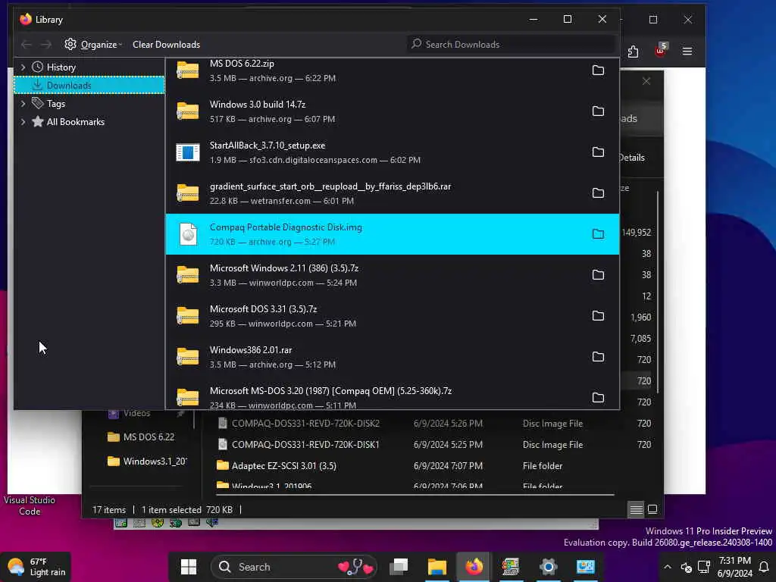Select Microsoft DOS 3.31 (3.5).7z entry
The width and height of the screenshot is (776, 582).
coord(392,316)
